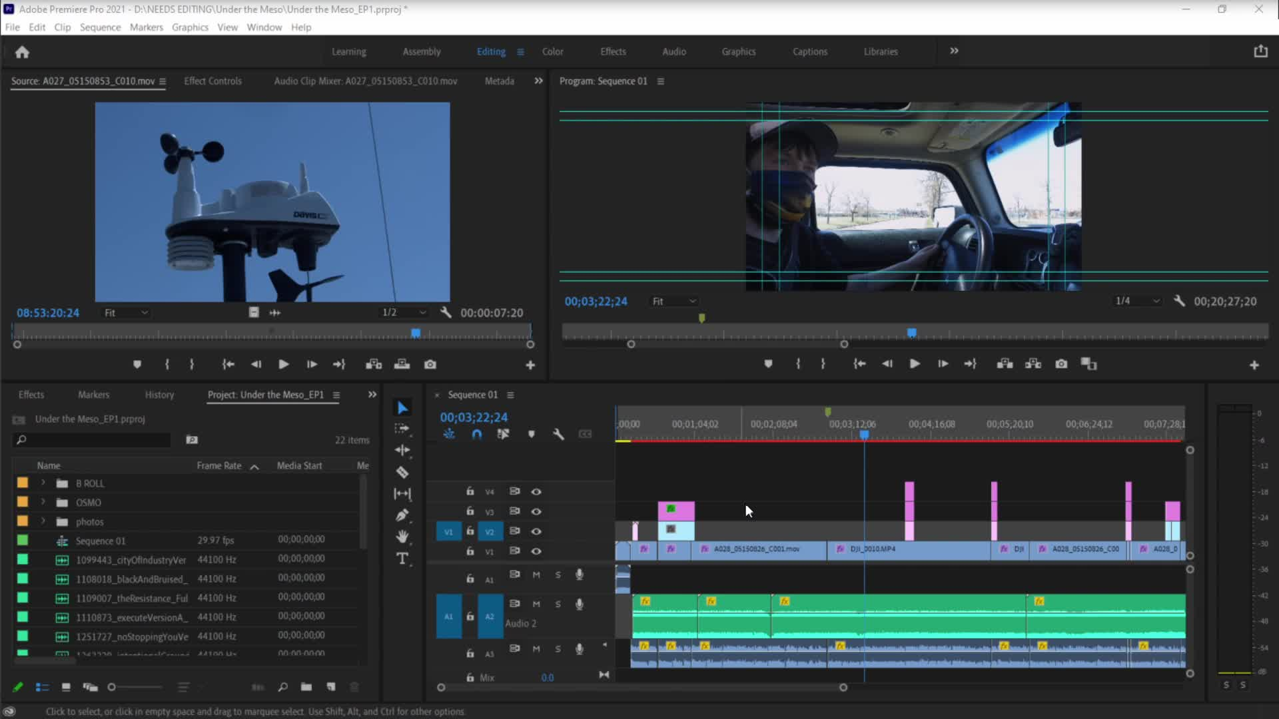Open the Sequence menu
Image resolution: width=1279 pixels, height=719 pixels.
(100, 27)
